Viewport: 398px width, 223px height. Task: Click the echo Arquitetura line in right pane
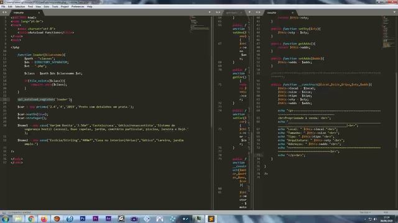311,140
